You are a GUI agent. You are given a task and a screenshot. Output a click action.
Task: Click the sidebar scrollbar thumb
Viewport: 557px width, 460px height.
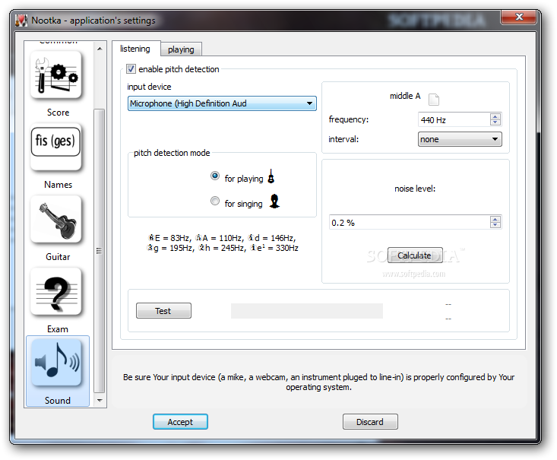pos(100,251)
